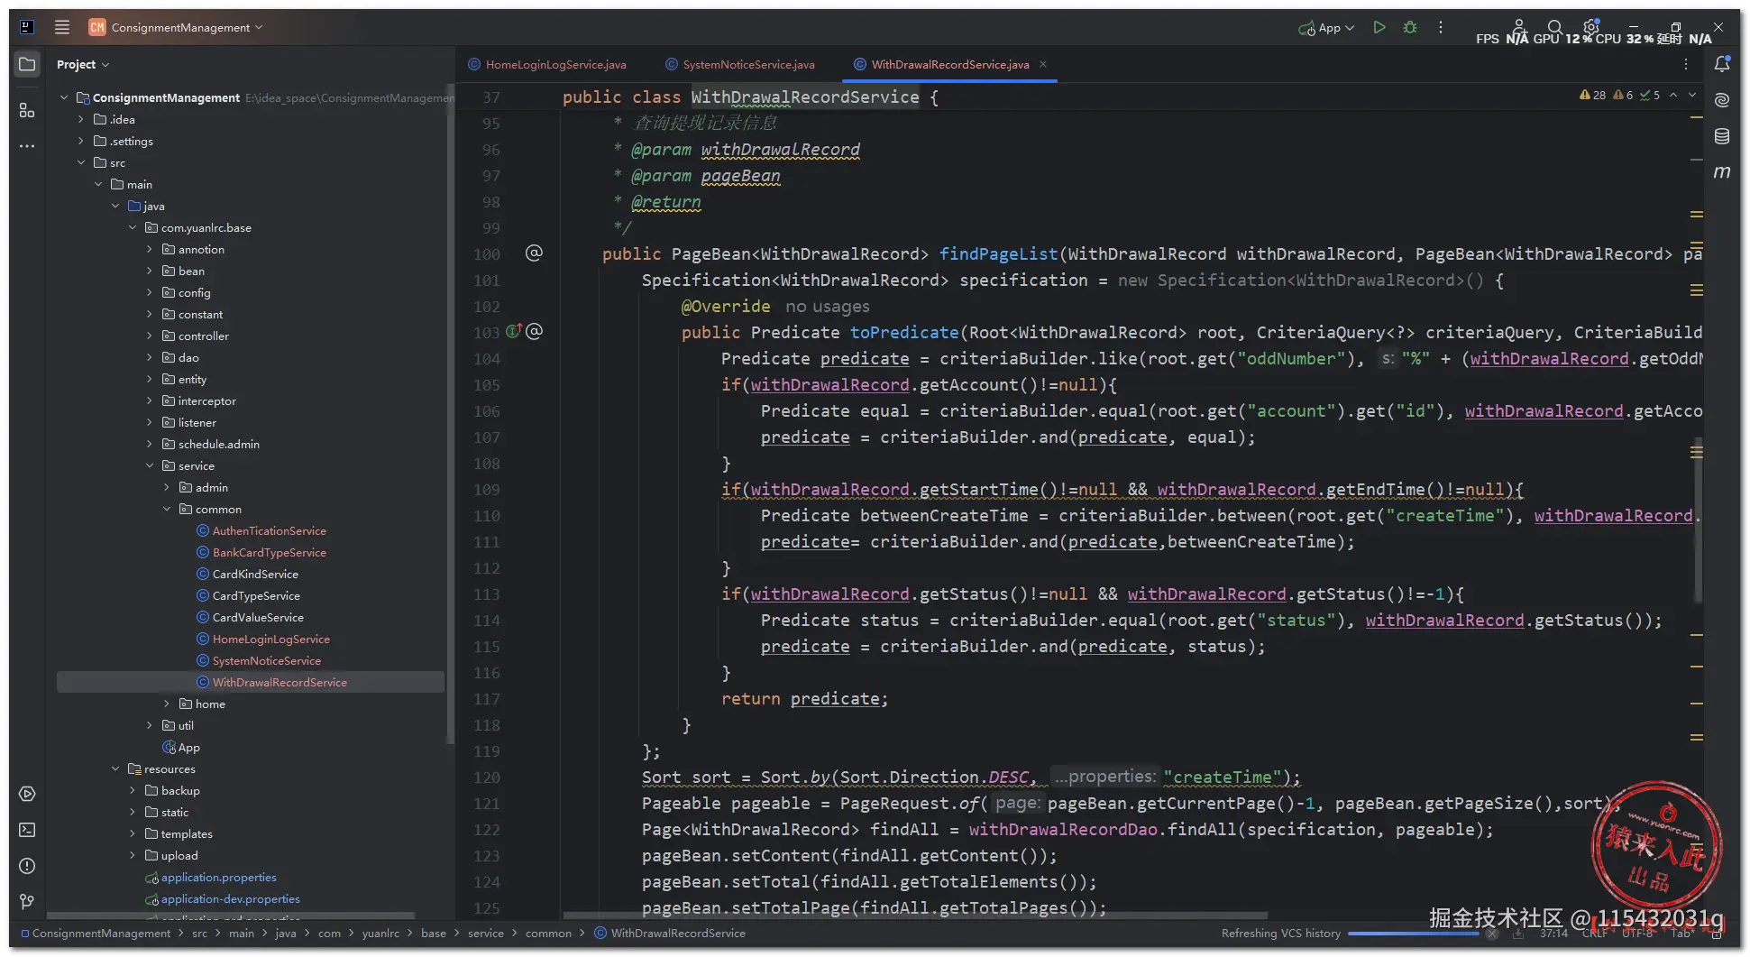Expand the .idea folder

coord(81,119)
